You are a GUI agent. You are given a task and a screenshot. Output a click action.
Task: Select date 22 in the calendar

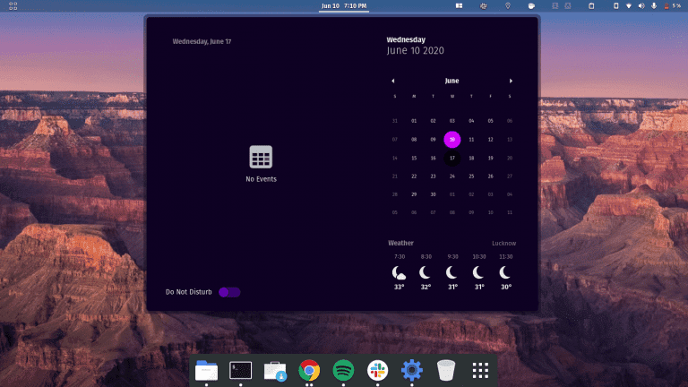(x=414, y=176)
